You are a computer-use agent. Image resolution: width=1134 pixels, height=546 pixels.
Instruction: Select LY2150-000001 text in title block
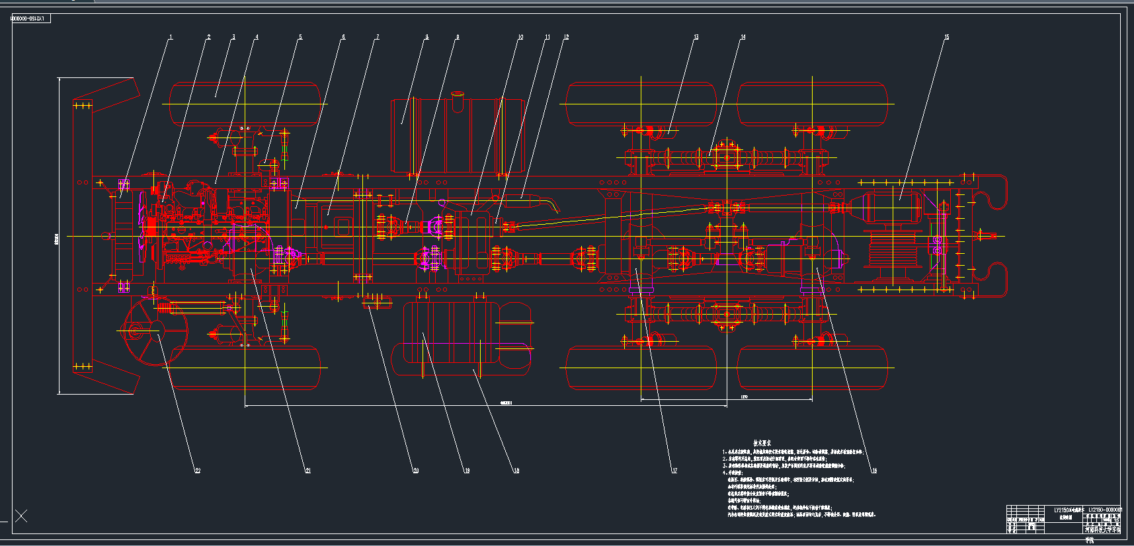(1105, 510)
